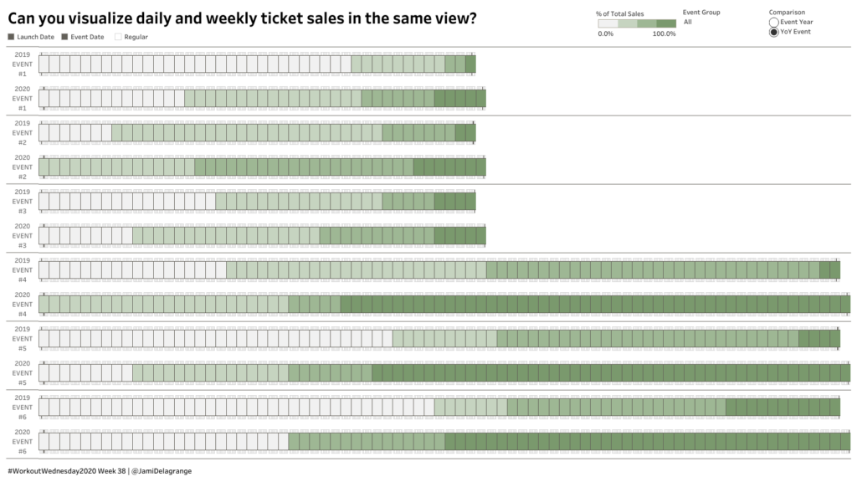The width and height of the screenshot is (857, 482).
Task: Select the 2020 Event #4 row header
Action: (x=23, y=304)
